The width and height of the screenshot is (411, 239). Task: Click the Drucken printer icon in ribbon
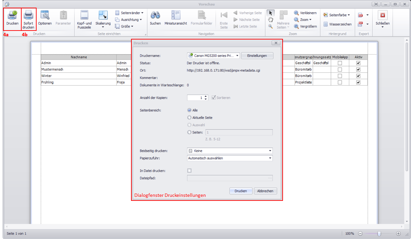tap(12, 16)
